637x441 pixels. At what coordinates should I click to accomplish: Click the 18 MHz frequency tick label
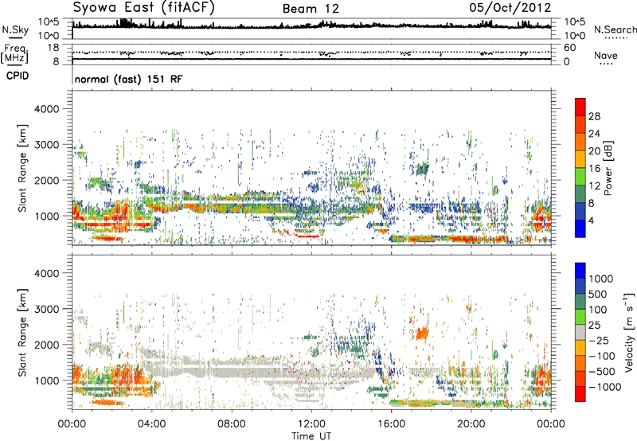pos(53,48)
